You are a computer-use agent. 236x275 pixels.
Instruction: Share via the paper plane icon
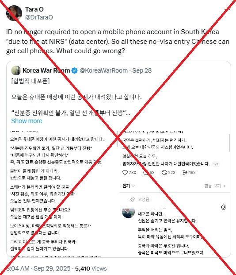[185, 173]
